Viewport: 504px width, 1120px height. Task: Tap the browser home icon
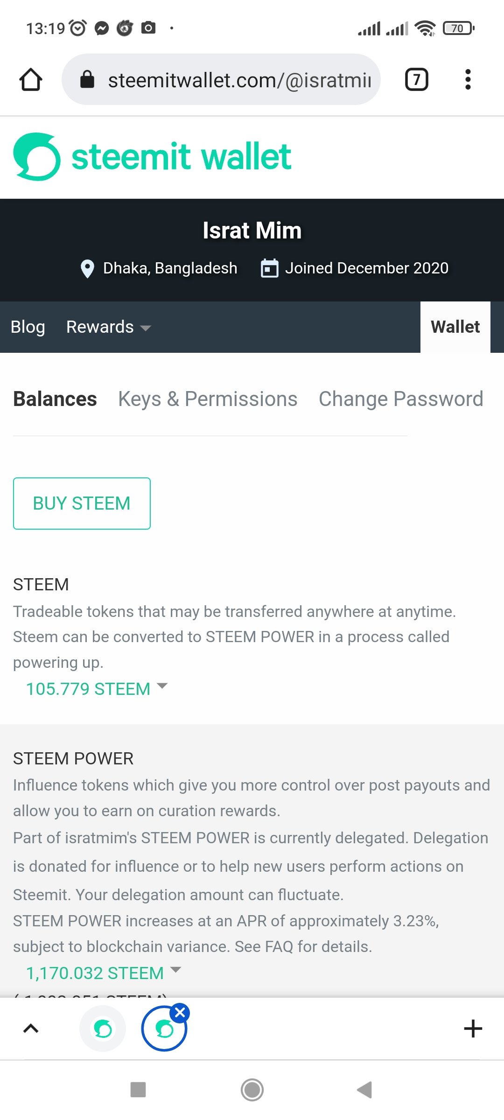pos(31,79)
